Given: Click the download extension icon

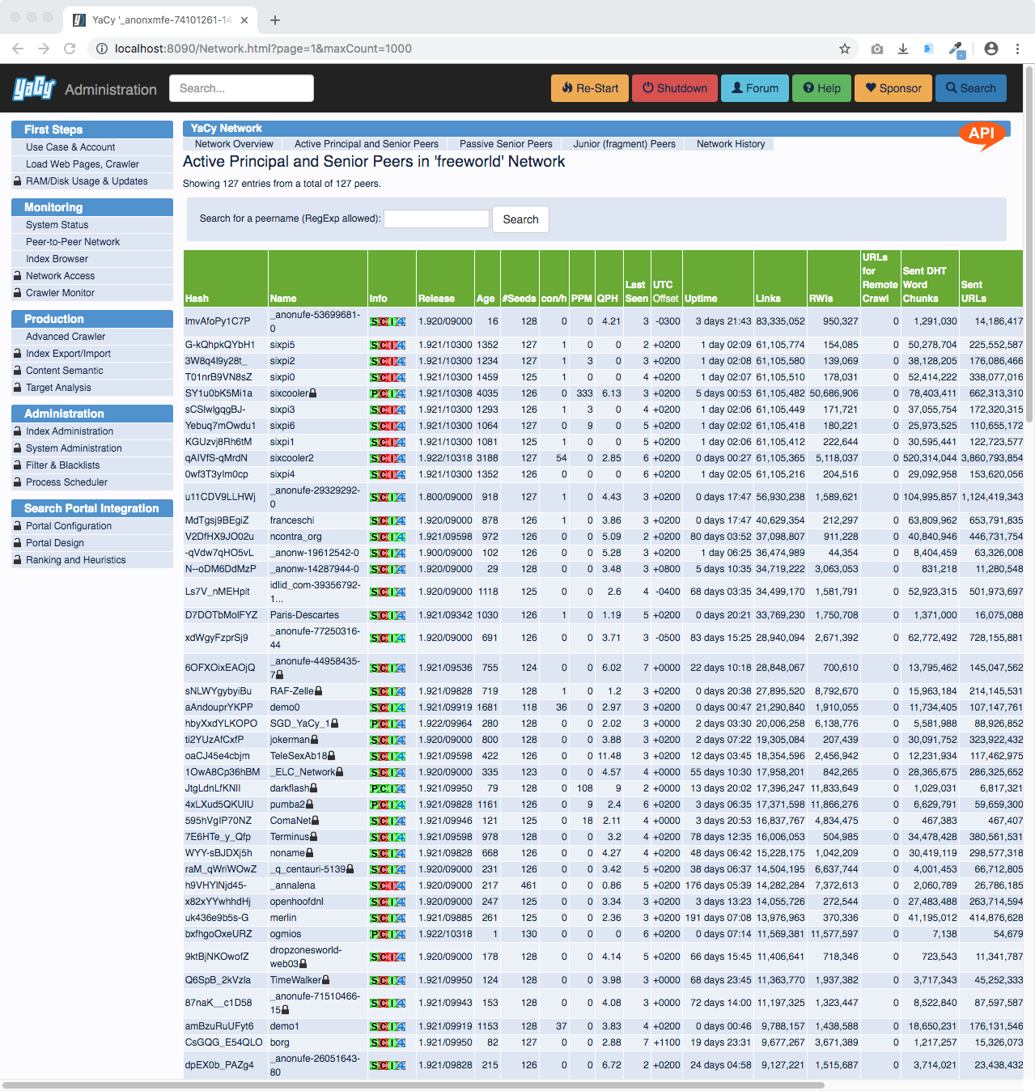Looking at the screenshot, I should [x=903, y=49].
